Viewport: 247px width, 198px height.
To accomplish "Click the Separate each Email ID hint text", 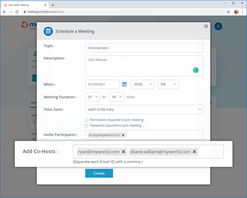I will pyautogui.click(x=107, y=162).
